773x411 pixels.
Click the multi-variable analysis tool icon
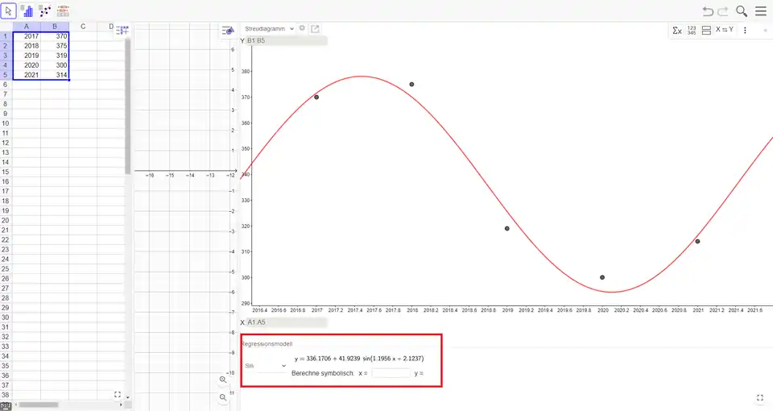(x=63, y=10)
